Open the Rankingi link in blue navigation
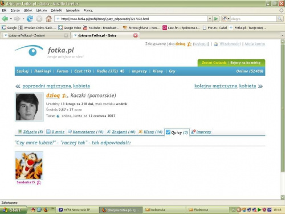Image resolution: width=285 pixels, height=214 pixels. coord(43,71)
